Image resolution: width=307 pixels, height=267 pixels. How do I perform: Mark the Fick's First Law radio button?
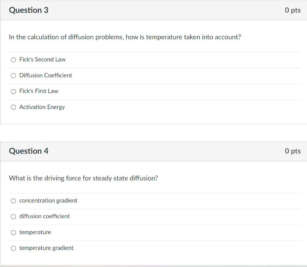[x=13, y=91]
